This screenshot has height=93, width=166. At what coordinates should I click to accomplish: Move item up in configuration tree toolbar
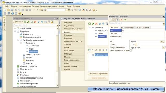coord(39,22)
